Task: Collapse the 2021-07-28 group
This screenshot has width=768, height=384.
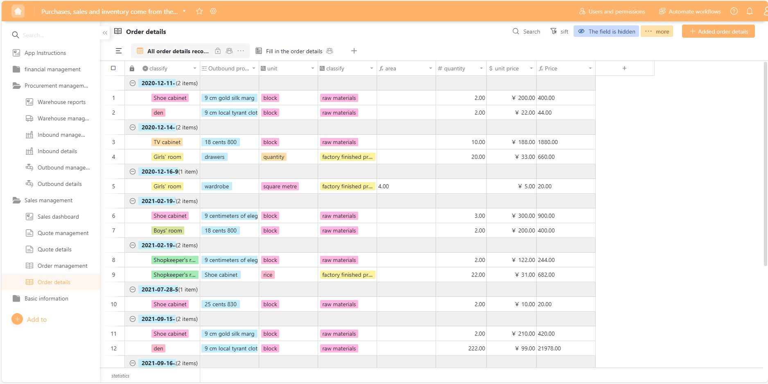Action: tap(133, 289)
